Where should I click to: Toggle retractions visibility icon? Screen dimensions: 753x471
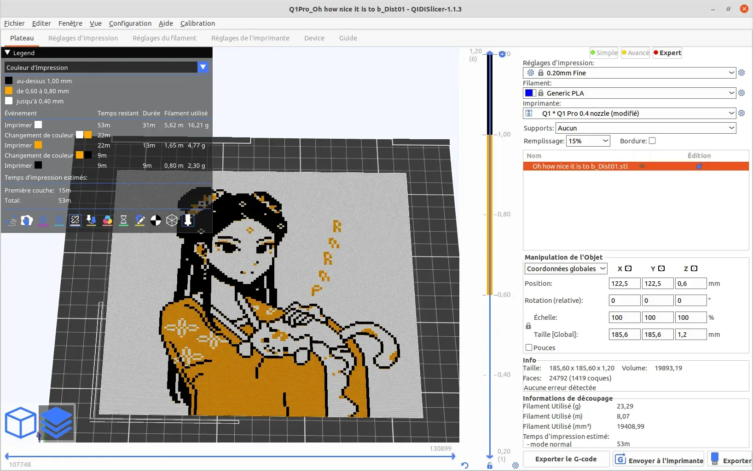click(x=43, y=221)
